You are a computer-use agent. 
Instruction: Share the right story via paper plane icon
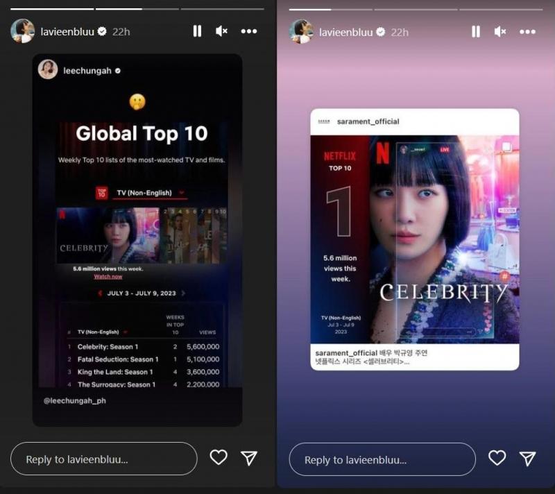click(527, 458)
